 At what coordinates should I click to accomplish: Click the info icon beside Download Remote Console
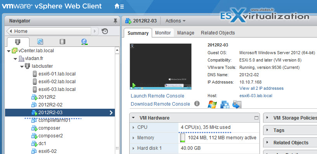pos(197,104)
